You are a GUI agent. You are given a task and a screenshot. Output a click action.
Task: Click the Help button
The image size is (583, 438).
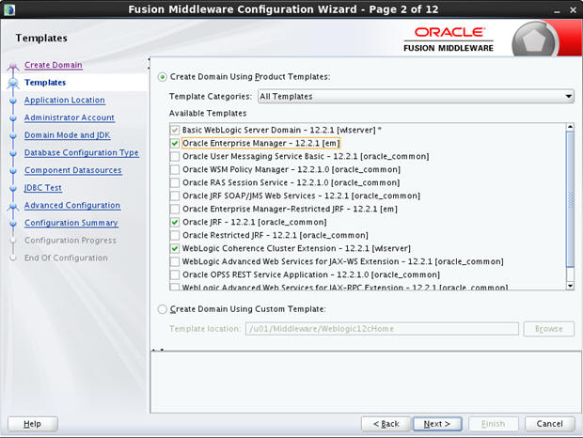[x=33, y=424]
